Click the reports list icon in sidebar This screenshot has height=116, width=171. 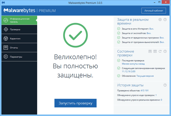6,48
